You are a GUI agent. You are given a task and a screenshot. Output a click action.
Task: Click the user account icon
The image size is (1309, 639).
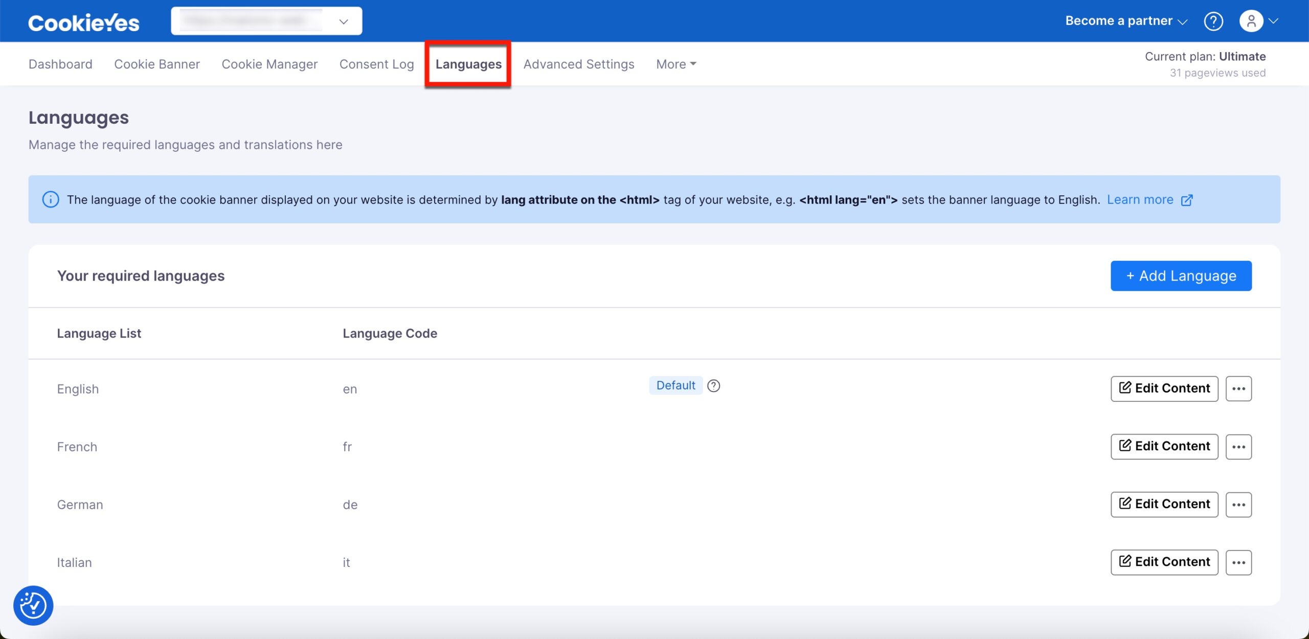pyautogui.click(x=1252, y=21)
